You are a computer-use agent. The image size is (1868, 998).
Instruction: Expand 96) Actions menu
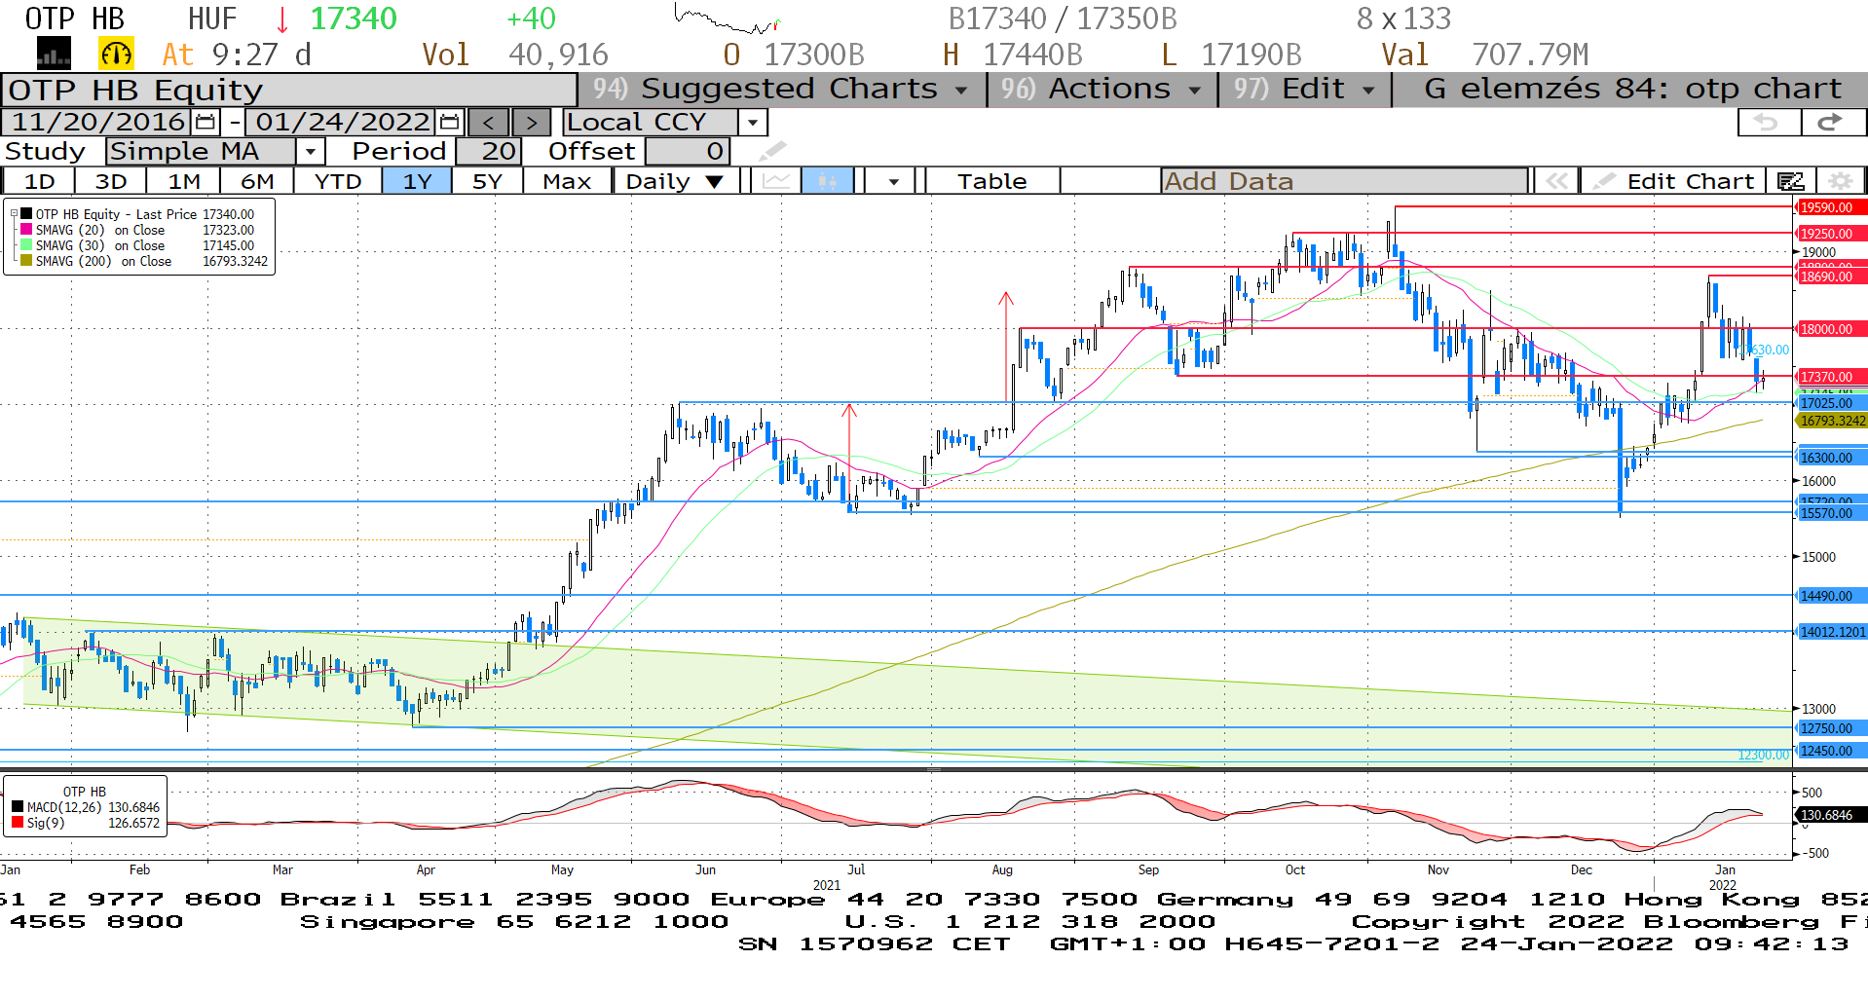1102,90
